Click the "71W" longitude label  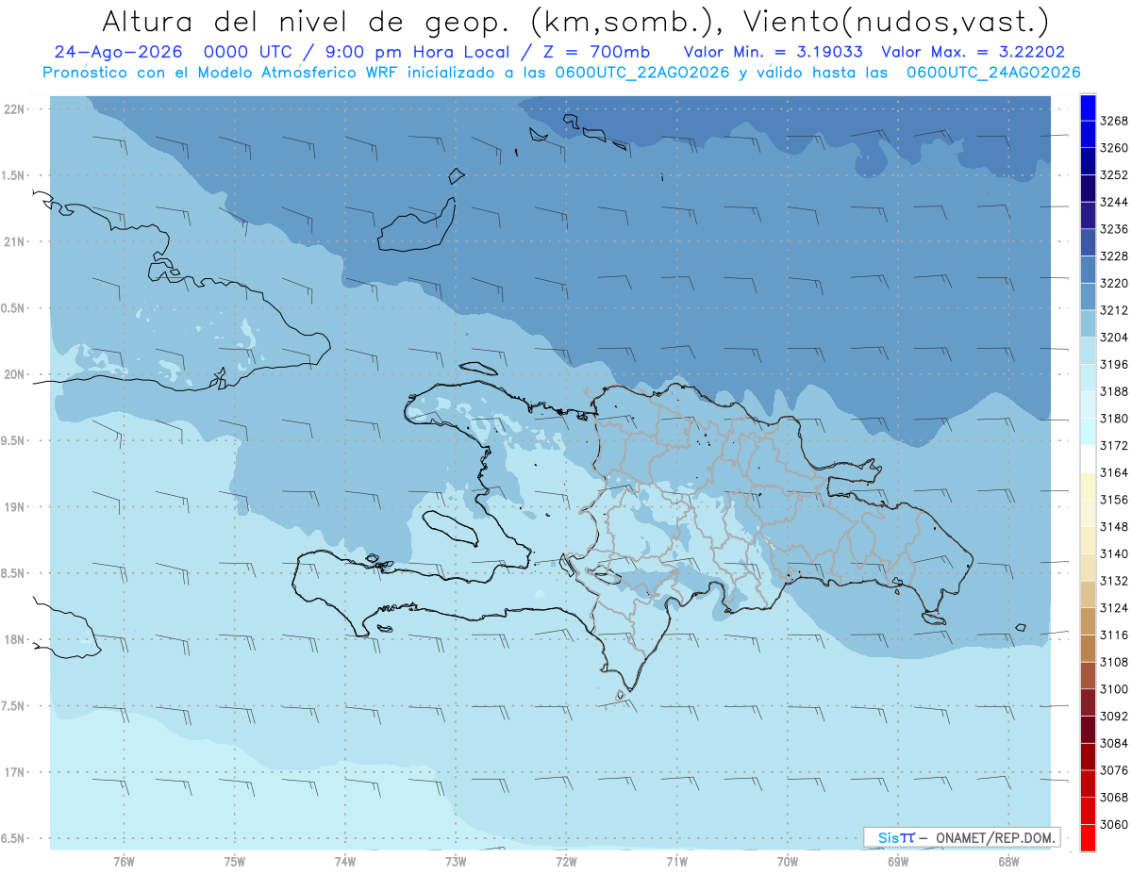click(x=676, y=862)
